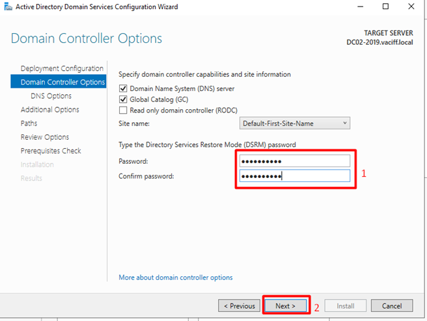Open DNS Options page
This screenshot has height=321, width=427.
[x=51, y=96]
